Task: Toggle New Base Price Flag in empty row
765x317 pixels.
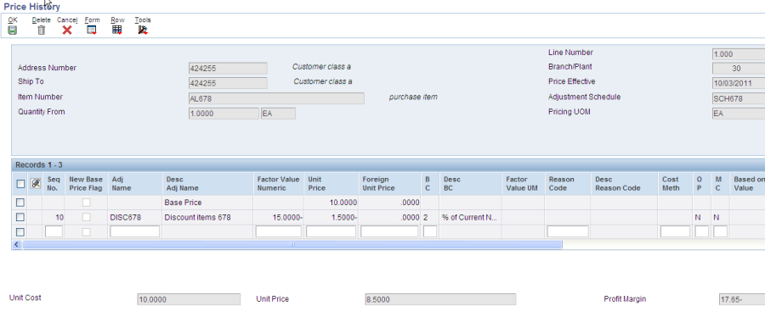Action: (x=87, y=232)
